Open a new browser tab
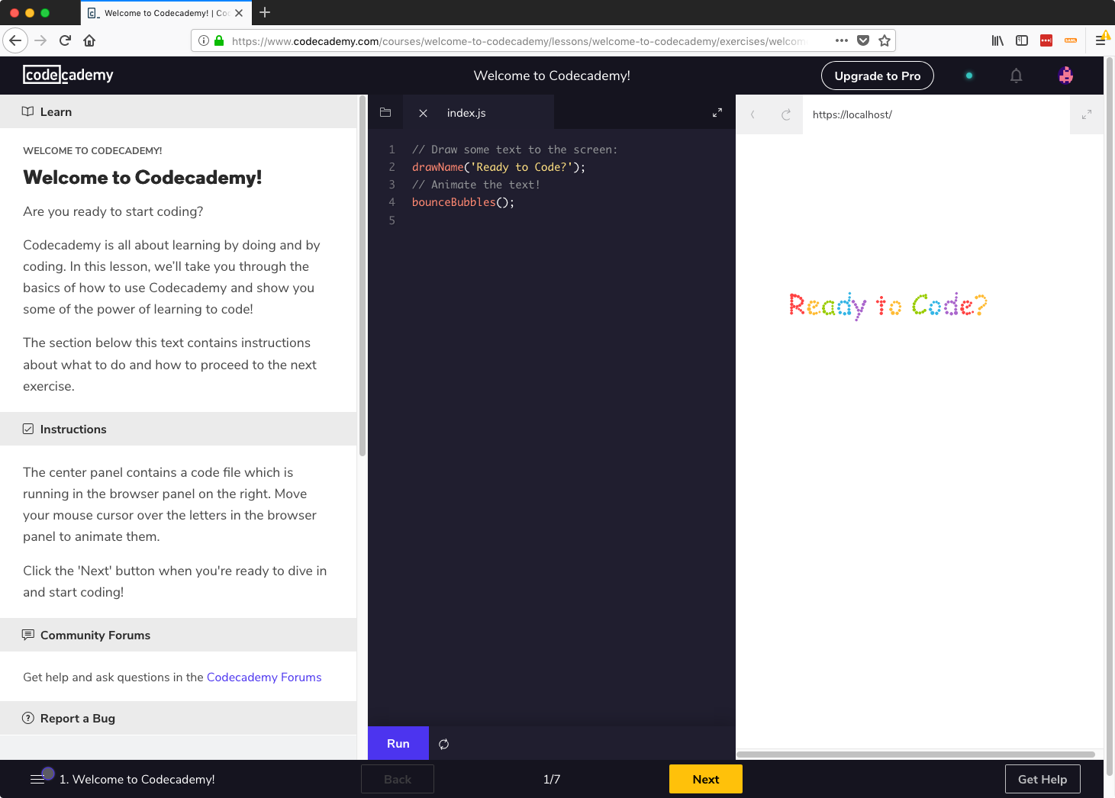The image size is (1115, 798). pos(265,12)
